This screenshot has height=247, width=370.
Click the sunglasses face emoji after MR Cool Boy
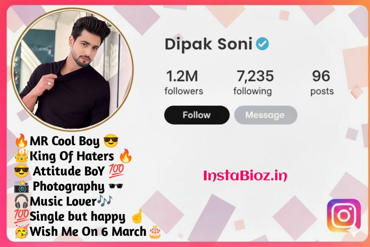pyautogui.click(x=111, y=141)
